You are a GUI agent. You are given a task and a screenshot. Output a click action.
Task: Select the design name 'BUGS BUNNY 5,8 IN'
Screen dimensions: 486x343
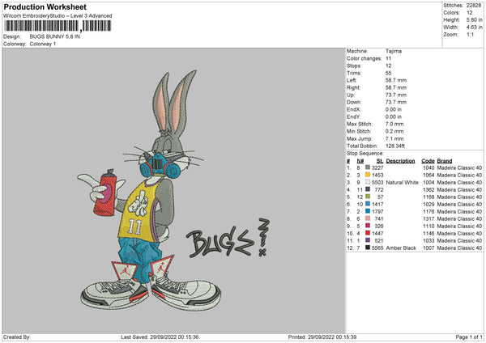55,36
